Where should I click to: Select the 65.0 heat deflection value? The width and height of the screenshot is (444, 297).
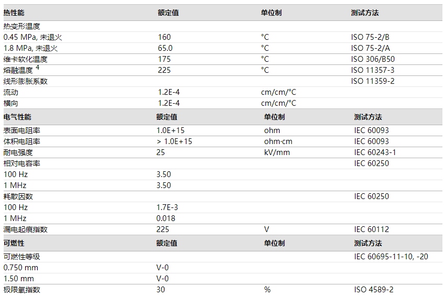coord(165,48)
